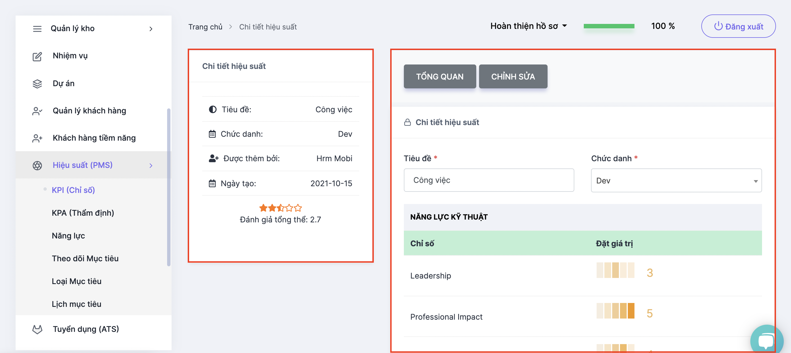This screenshot has width=791, height=353.
Task: Click the Đăng xuất button
Action: click(x=738, y=26)
